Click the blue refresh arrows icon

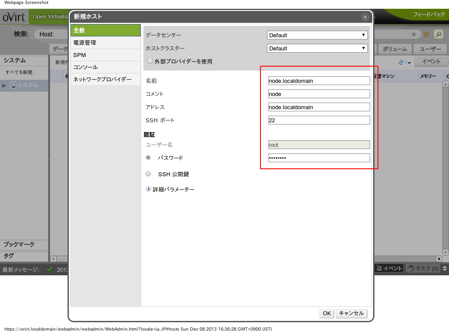401,63
